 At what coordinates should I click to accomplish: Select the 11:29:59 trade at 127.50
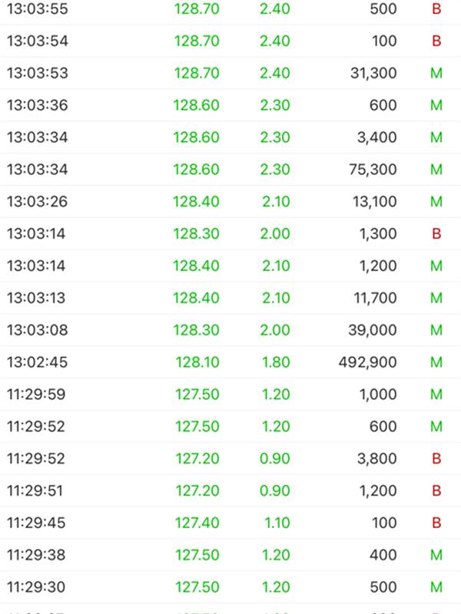pyautogui.click(x=230, y=394)
